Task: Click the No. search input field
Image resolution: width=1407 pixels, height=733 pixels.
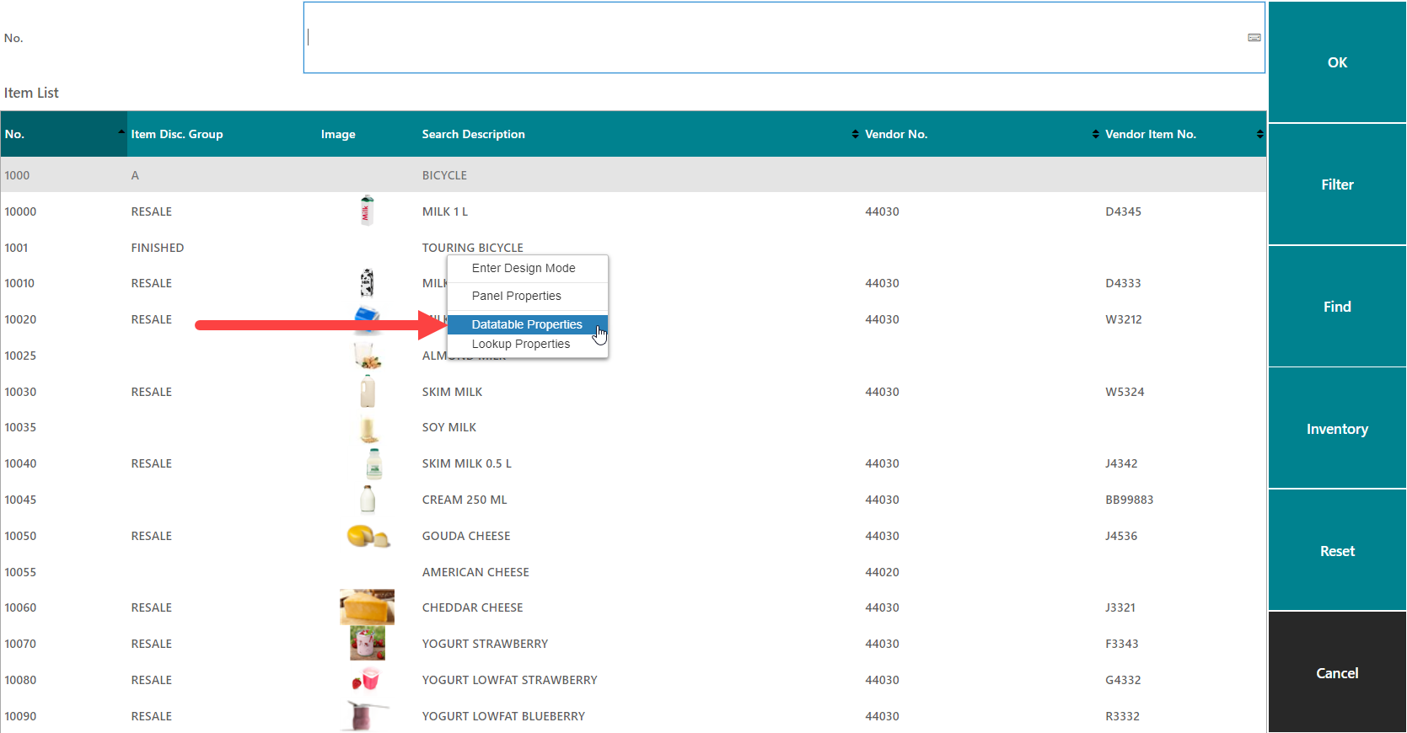Action: [776, 38]
